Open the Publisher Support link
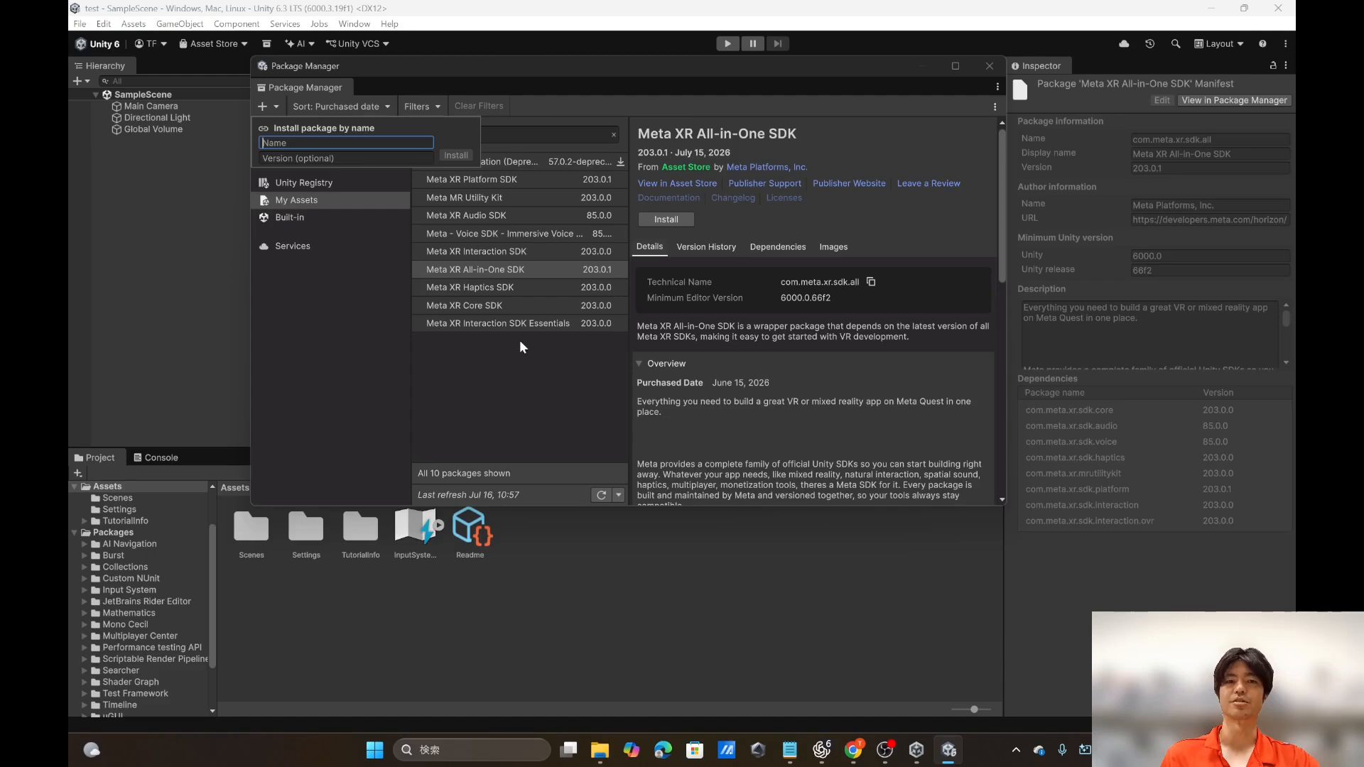Screen dimensions: 1364x767 click(x=764, y=183)
